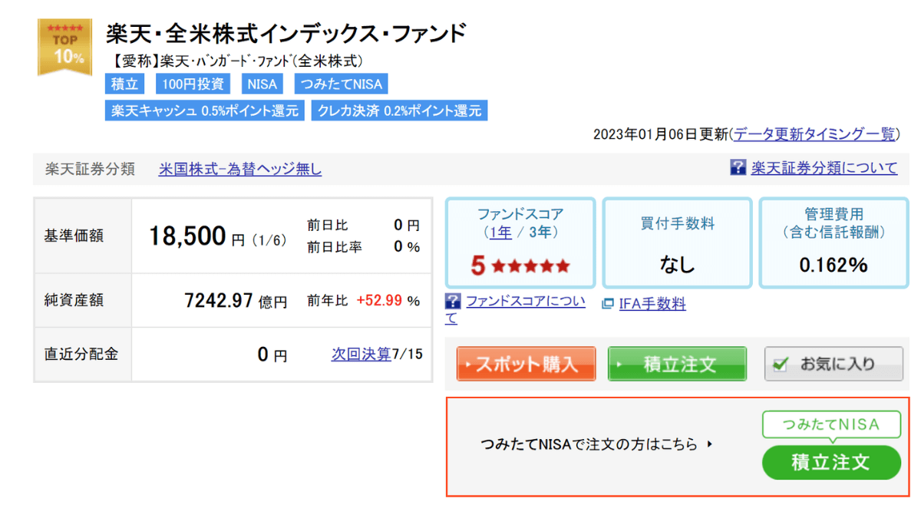Click the green 積立注文 button next to スポット購入
Image resolution: width=921 pixels, height=518 pixels.
point(677,364)
